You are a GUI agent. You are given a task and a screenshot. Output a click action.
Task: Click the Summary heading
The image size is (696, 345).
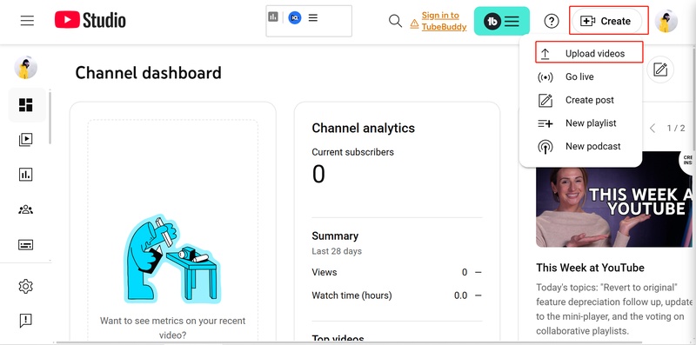(x=335, y=236)
